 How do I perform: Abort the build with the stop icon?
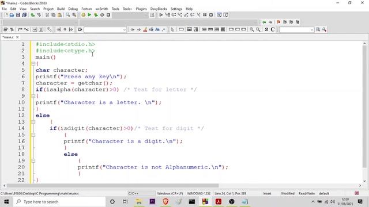coord(108,15)
